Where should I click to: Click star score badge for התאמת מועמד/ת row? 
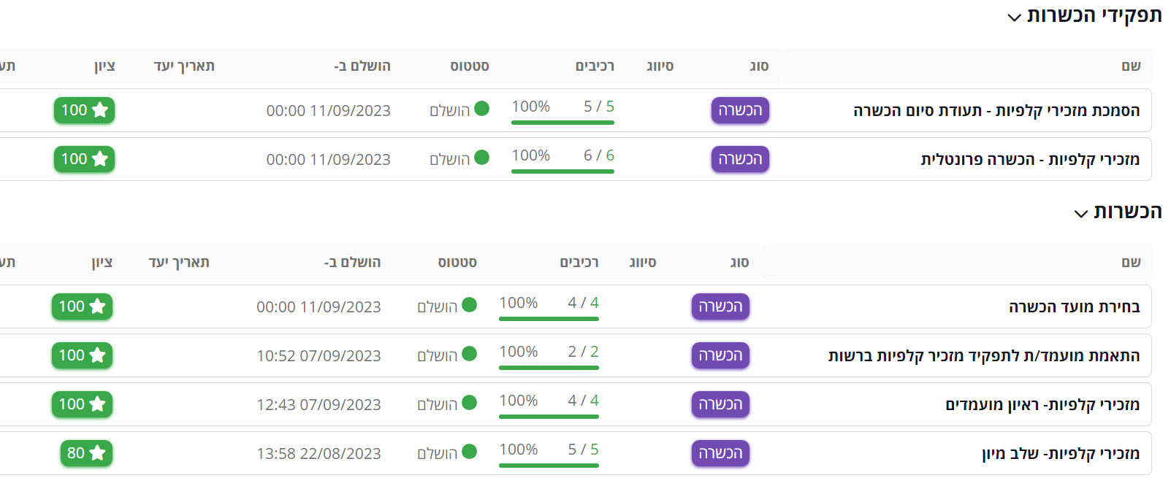click(x=82, y=355)
